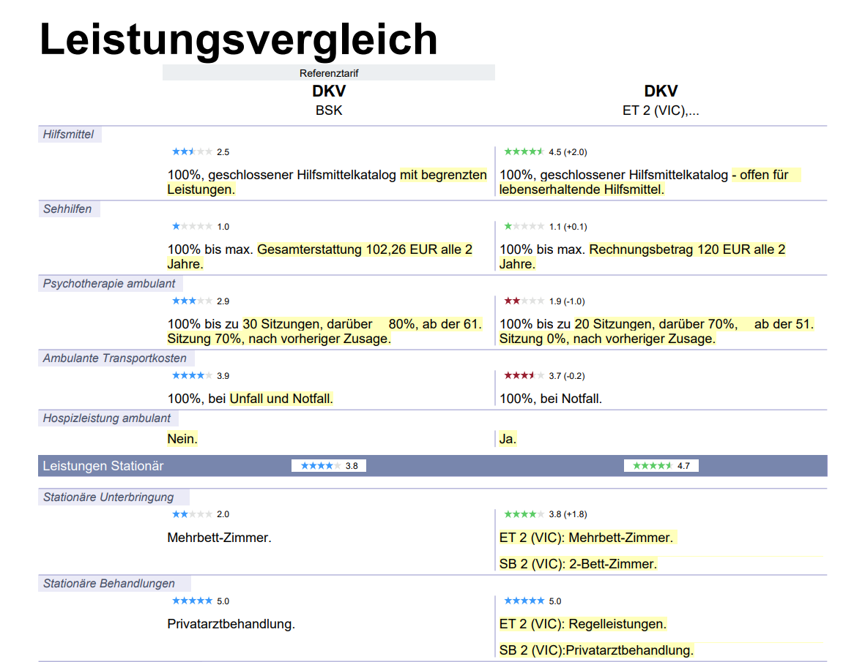Image resolution: width=865 pixels, height=662 pixels.
Task: Select BSK text 'Mehrbett-Zimmer.'
Action: pyautogui.click(x=219, y=538)
